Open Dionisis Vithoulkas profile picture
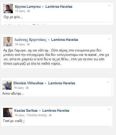 pyautogui.click(x=7, y=85)
